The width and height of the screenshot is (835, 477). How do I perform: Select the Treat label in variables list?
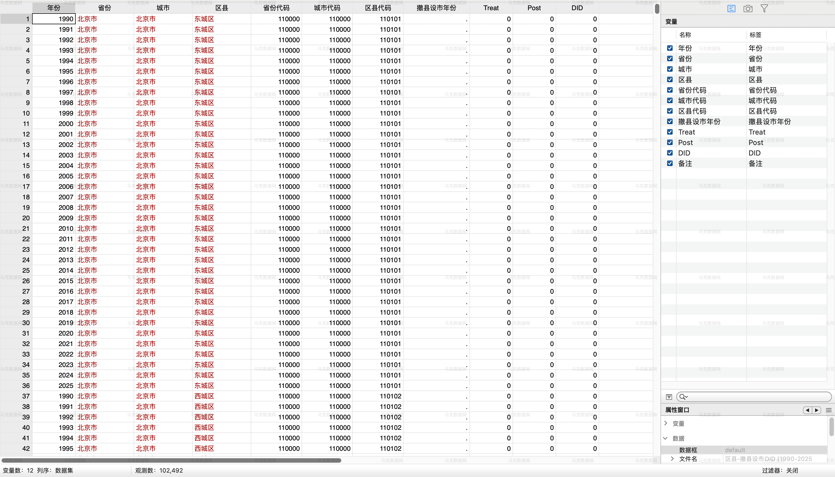[757, 132]
